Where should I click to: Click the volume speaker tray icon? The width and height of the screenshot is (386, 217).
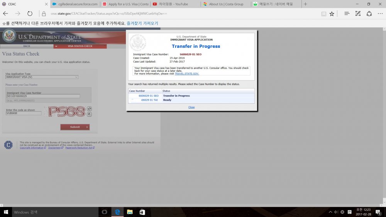[x=336, y=212]
